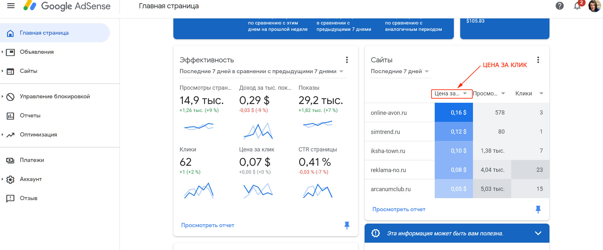603x250 pixels.
Task: Open the user account avatar
Action: tap(594, 6)
